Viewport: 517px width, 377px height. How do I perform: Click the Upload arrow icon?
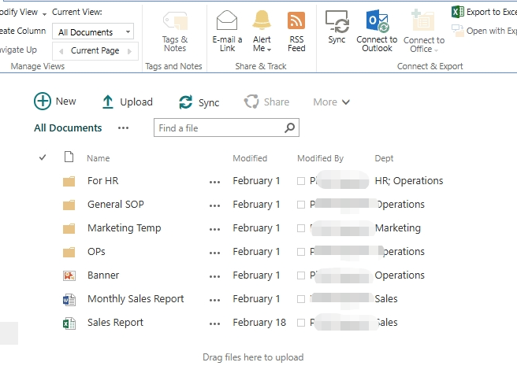(x=107, y=102)
